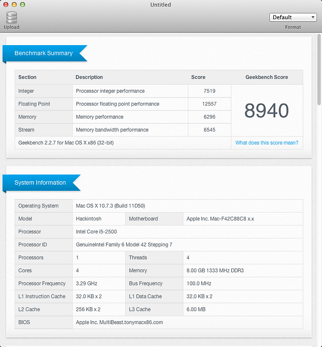
Task: Click the '100.0 MHz' bus frequency value
Action: click(x=199, y=284)
